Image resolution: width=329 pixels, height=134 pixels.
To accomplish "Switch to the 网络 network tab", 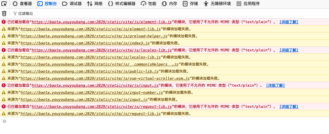I will (x=95, y=4).
